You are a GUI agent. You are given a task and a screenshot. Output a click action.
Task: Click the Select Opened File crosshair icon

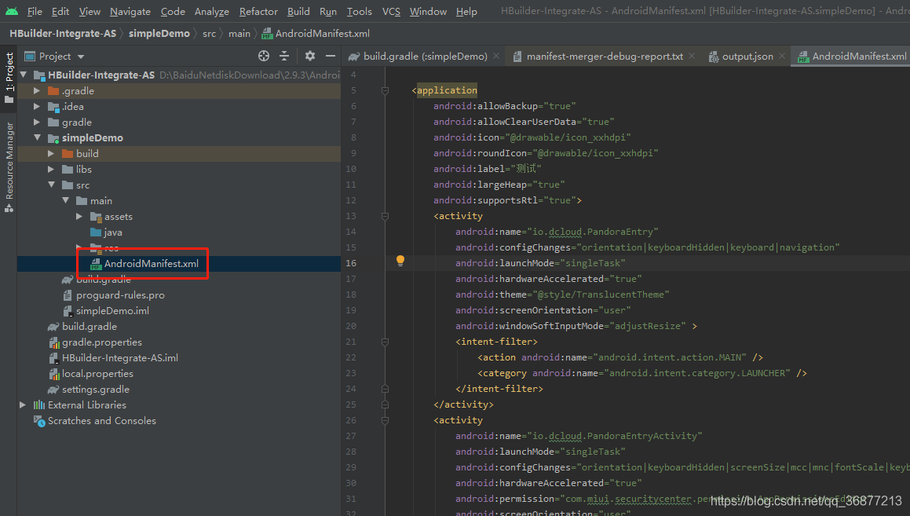pyautogui.click(x=263, y=56)
